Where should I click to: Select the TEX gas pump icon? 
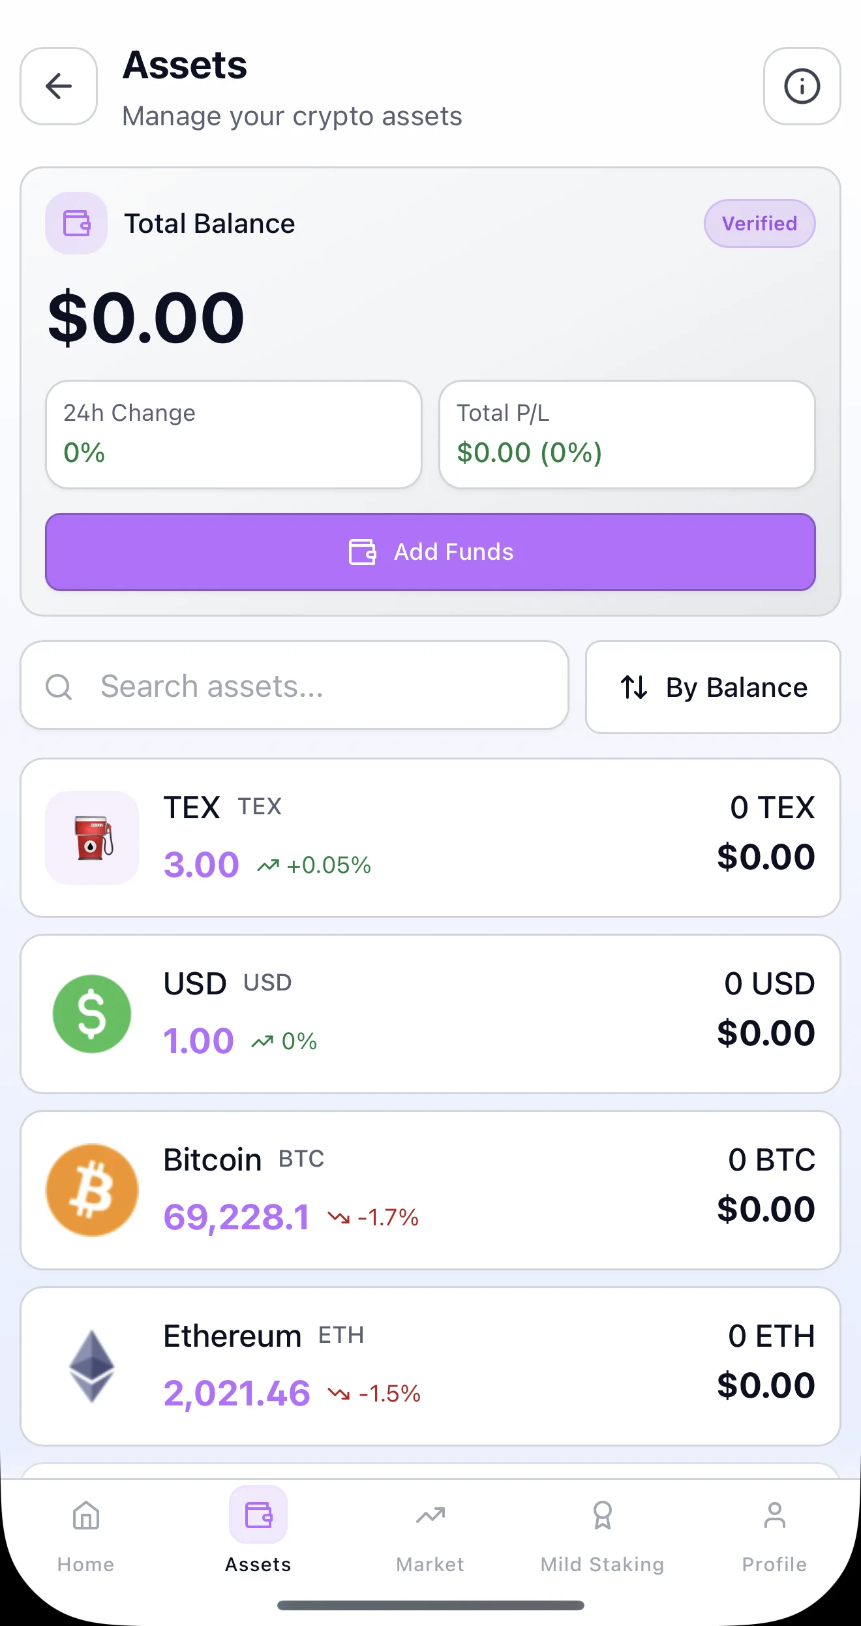point(92,838)
